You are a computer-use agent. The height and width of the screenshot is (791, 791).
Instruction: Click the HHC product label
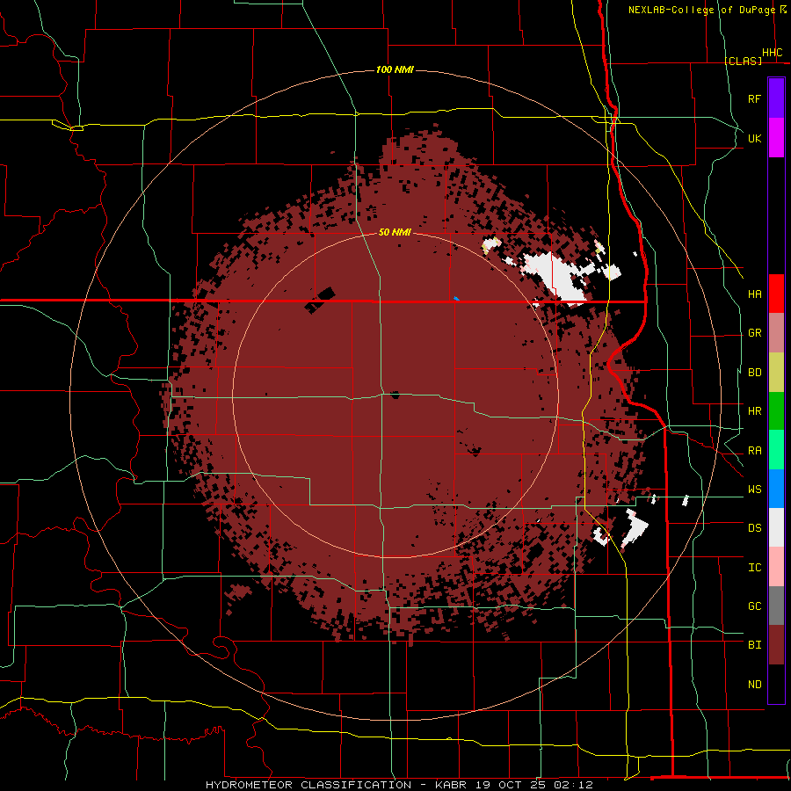(x=773, y=53)
